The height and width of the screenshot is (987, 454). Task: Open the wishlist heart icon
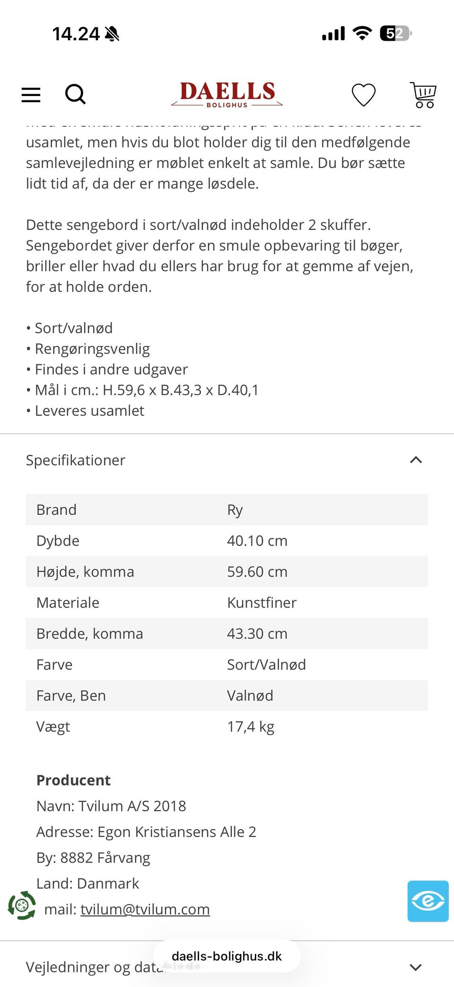point(364,95)
